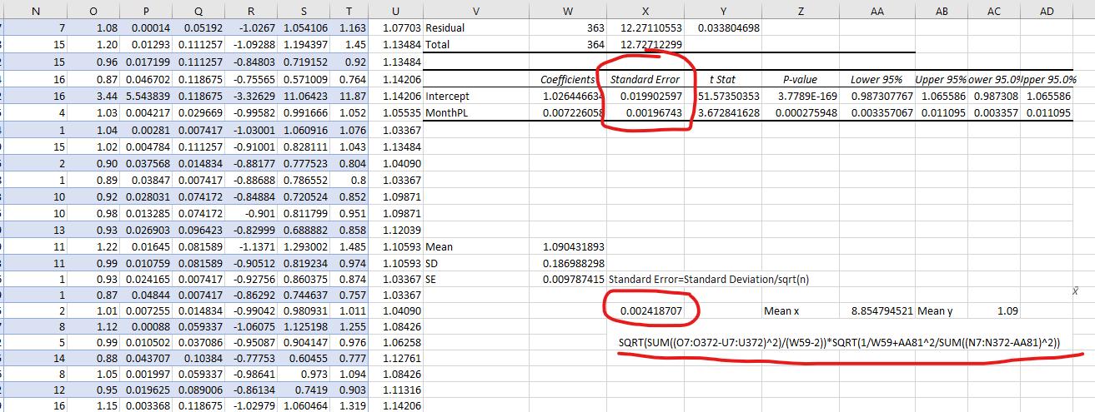The height and width of the screenshot is (412, 1095).
Task: Select column header AD
Action: (x=1047, y=10)
